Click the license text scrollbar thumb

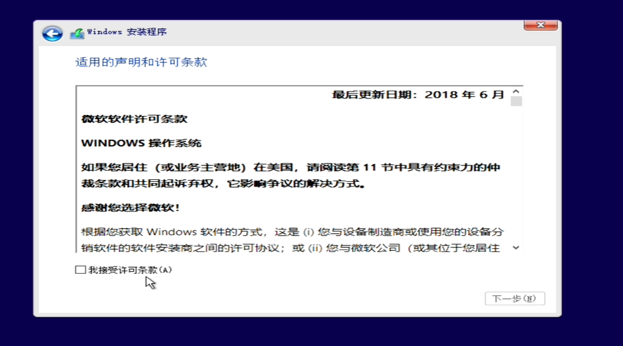516,101
